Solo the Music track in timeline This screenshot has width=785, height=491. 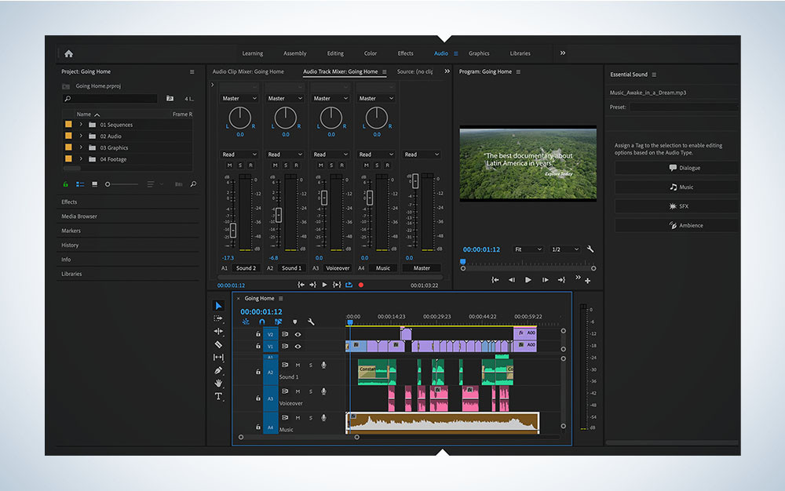pos(310,418)
